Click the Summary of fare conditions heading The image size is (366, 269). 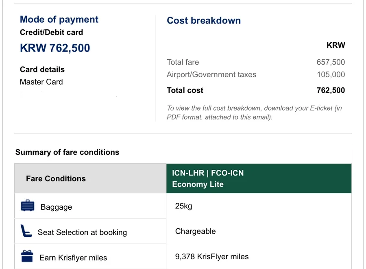[x=67, y=152]
